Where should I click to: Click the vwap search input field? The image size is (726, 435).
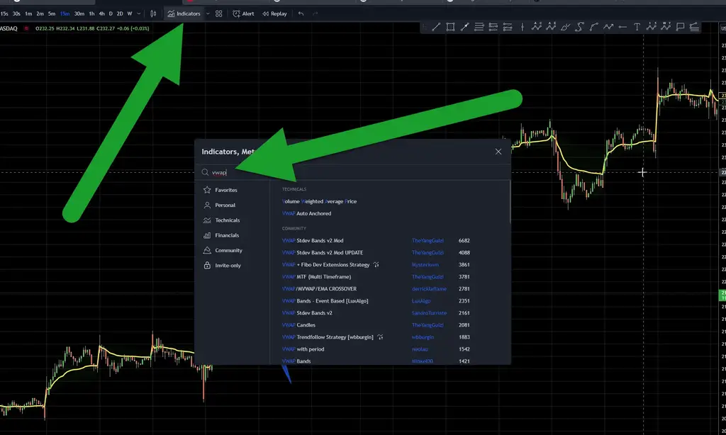[354, 172]
